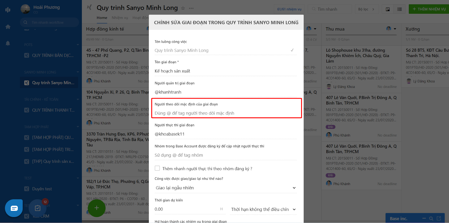
Task: Click search magnifier in Tìm nhanh workflow
Action: pyautogui.click(x=26, y=22)
